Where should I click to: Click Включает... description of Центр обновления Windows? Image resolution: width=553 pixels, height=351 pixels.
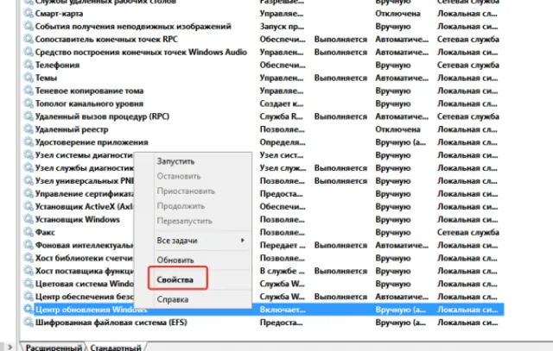coord(283,310)
